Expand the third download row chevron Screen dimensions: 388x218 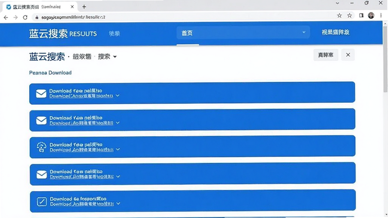(x=118, y=150)
